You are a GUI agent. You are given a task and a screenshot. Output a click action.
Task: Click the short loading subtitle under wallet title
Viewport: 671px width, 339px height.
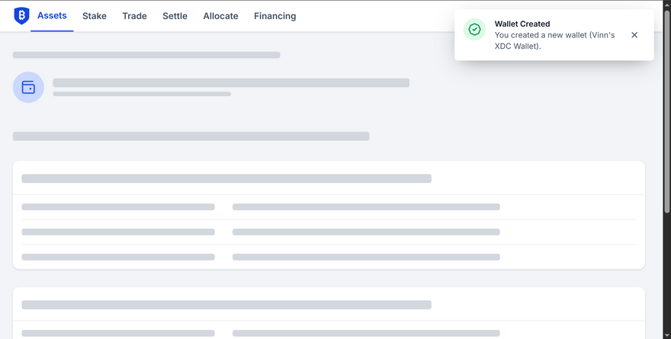[142, 94]
